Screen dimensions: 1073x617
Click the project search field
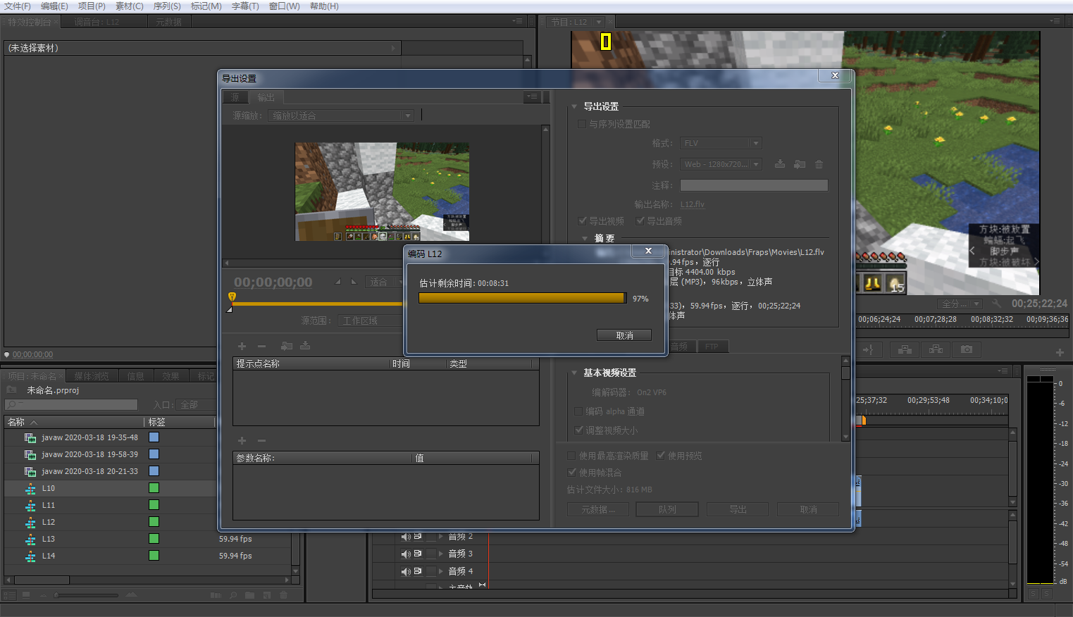tap(71, 404)
